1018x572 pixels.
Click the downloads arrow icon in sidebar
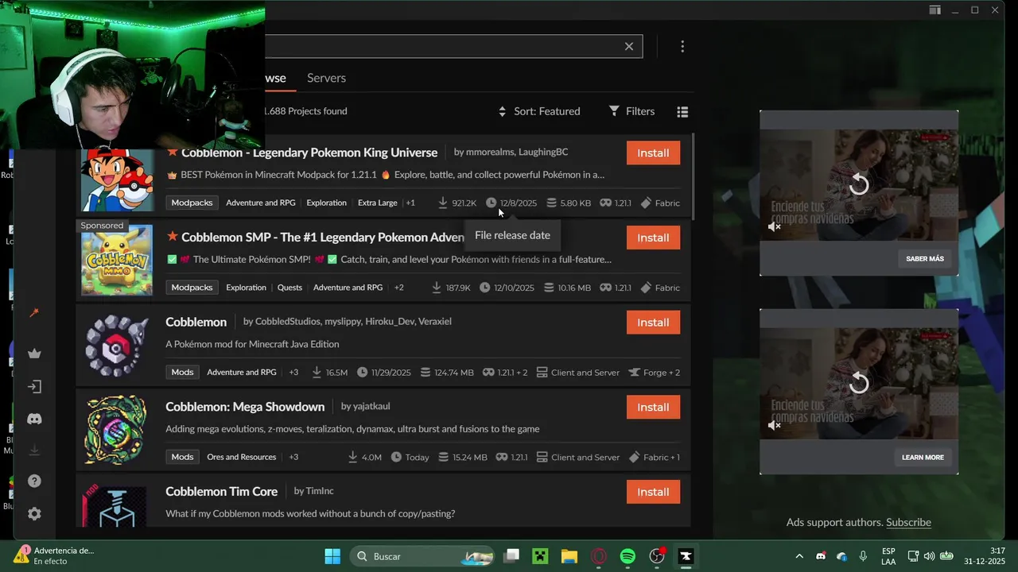pyautogui.click(x=34, y=450)
